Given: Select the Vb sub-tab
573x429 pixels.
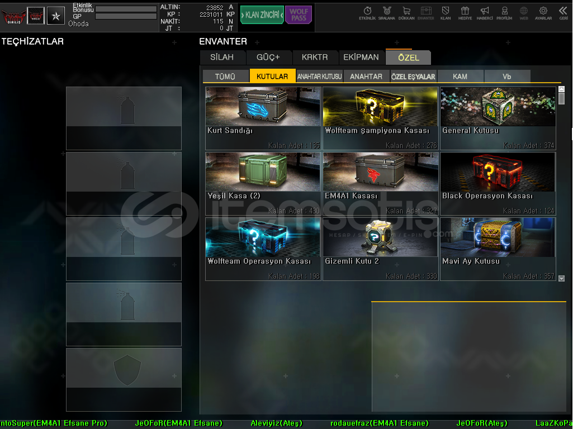Looking at the screenshot, I should pyautogui.click(x=507, y=77).
